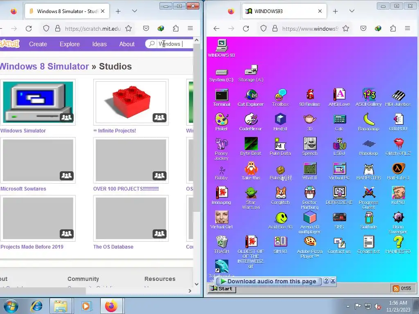Launch Half-Life 3 icon
The image size is (419, 314).
point(398,171)
